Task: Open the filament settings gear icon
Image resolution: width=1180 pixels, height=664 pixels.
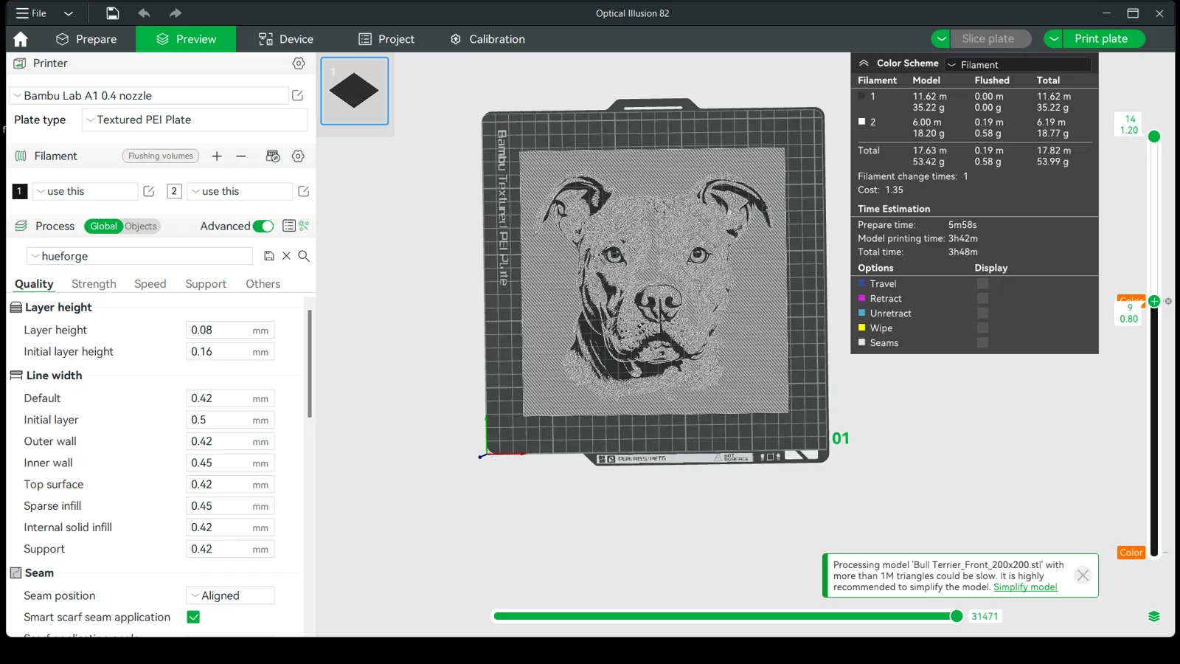Action: [298, 156]
